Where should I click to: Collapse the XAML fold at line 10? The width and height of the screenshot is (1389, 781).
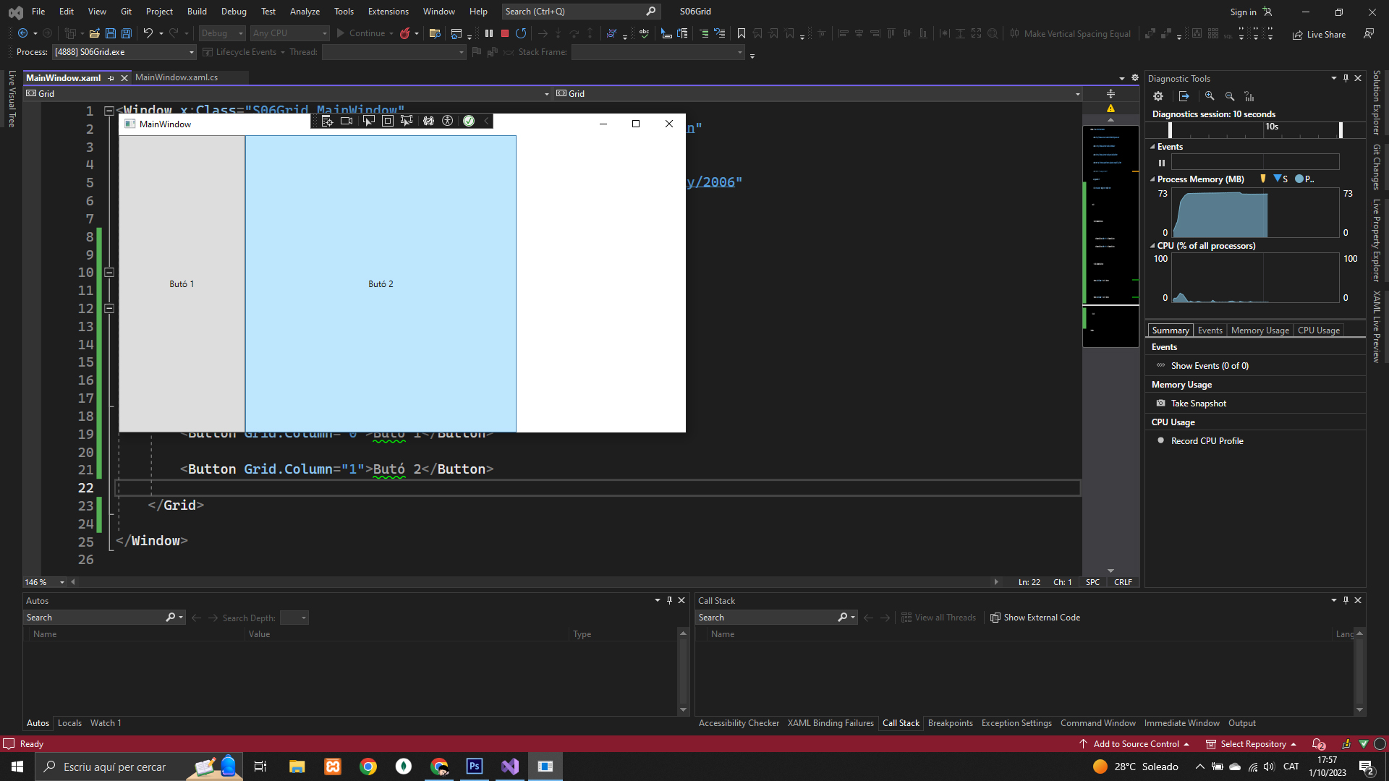point(109,273)
